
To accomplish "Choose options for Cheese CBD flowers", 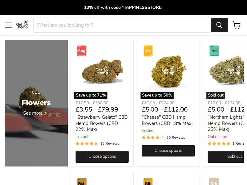I will 168,151.
